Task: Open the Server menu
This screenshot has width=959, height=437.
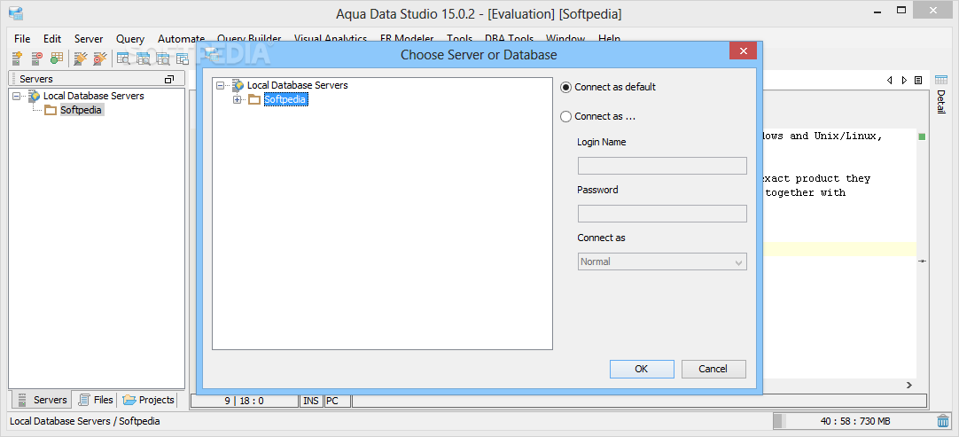Action: pos(89,39)
